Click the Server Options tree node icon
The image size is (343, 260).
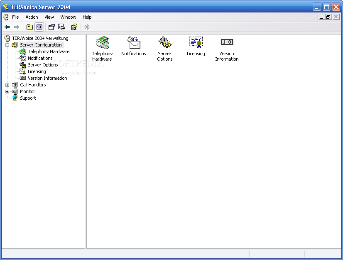23,65
